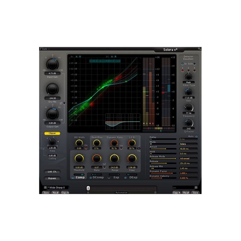The width and height of the screenshot is (241, 241).
Task: Click the Ceiling value field 0.00 dB
Action: pos(52,155)
